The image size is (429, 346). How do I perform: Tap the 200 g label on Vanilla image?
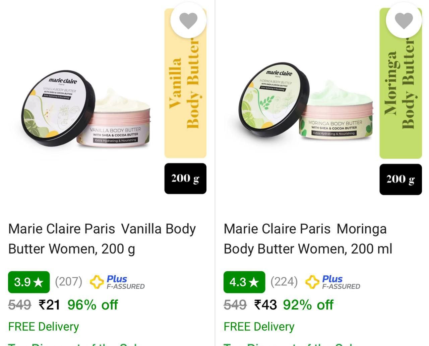(x=185, y=179)
